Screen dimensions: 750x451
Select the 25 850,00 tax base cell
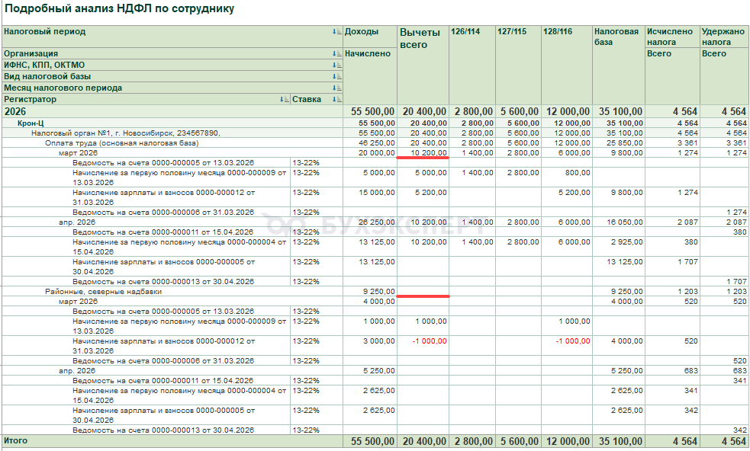619,143
